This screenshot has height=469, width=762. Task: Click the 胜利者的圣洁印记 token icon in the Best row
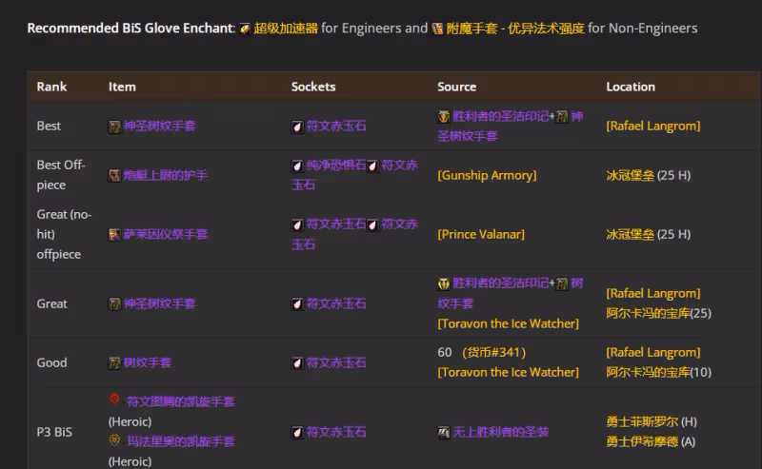(x=444, y=116)
